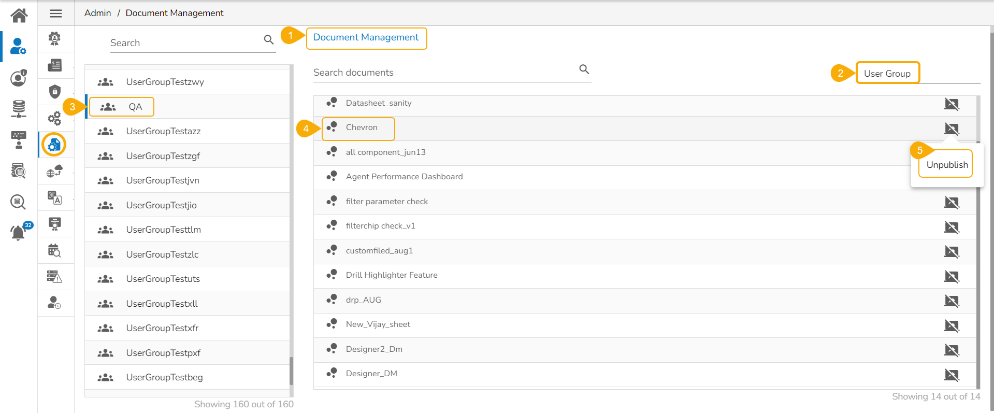Image resolution: width=994 pixels, height=413 pixels.
Task: Click the Unpublish popup option
Action: [x=947, y=165]
